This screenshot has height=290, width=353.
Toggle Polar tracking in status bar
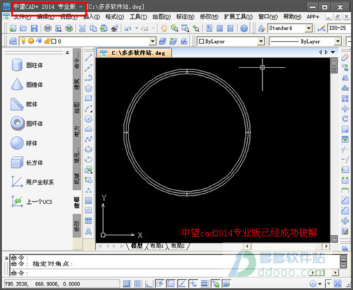coord(159,284)
